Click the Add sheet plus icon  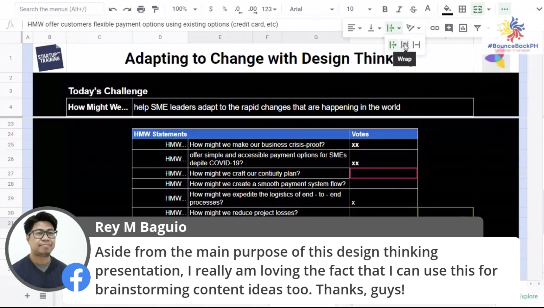27,296
